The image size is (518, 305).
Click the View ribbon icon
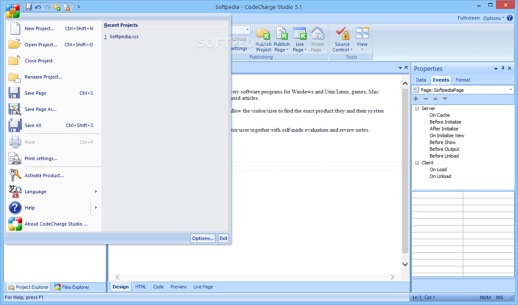[362, 34]
